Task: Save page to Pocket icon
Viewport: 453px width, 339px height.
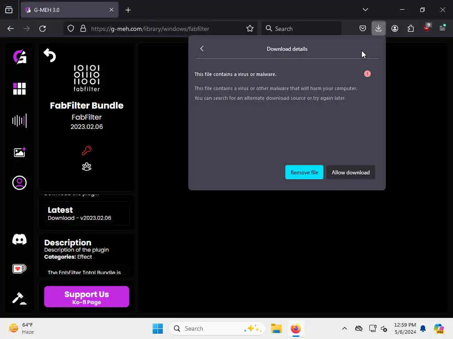Action: [x=363, y=28]
